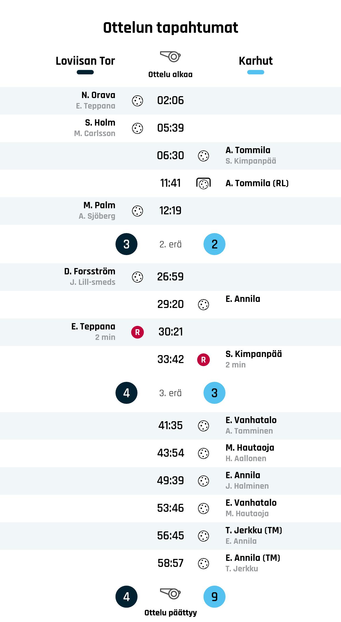Viewport: 341px width, 622px height.
Task: Click the Loviisan Tor score 3 badge
Action: 127,244
